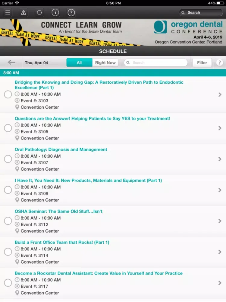Screen dimensions: 226x302
Task: Open the Filter button
Action: pos(202,63)
